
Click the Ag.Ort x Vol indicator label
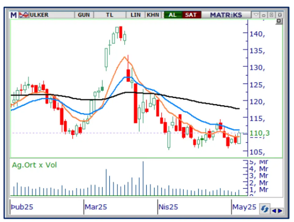pos(34,165)
